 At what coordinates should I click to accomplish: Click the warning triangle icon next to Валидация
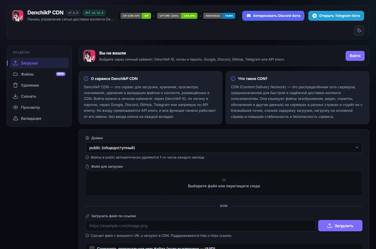coord(15,118)
